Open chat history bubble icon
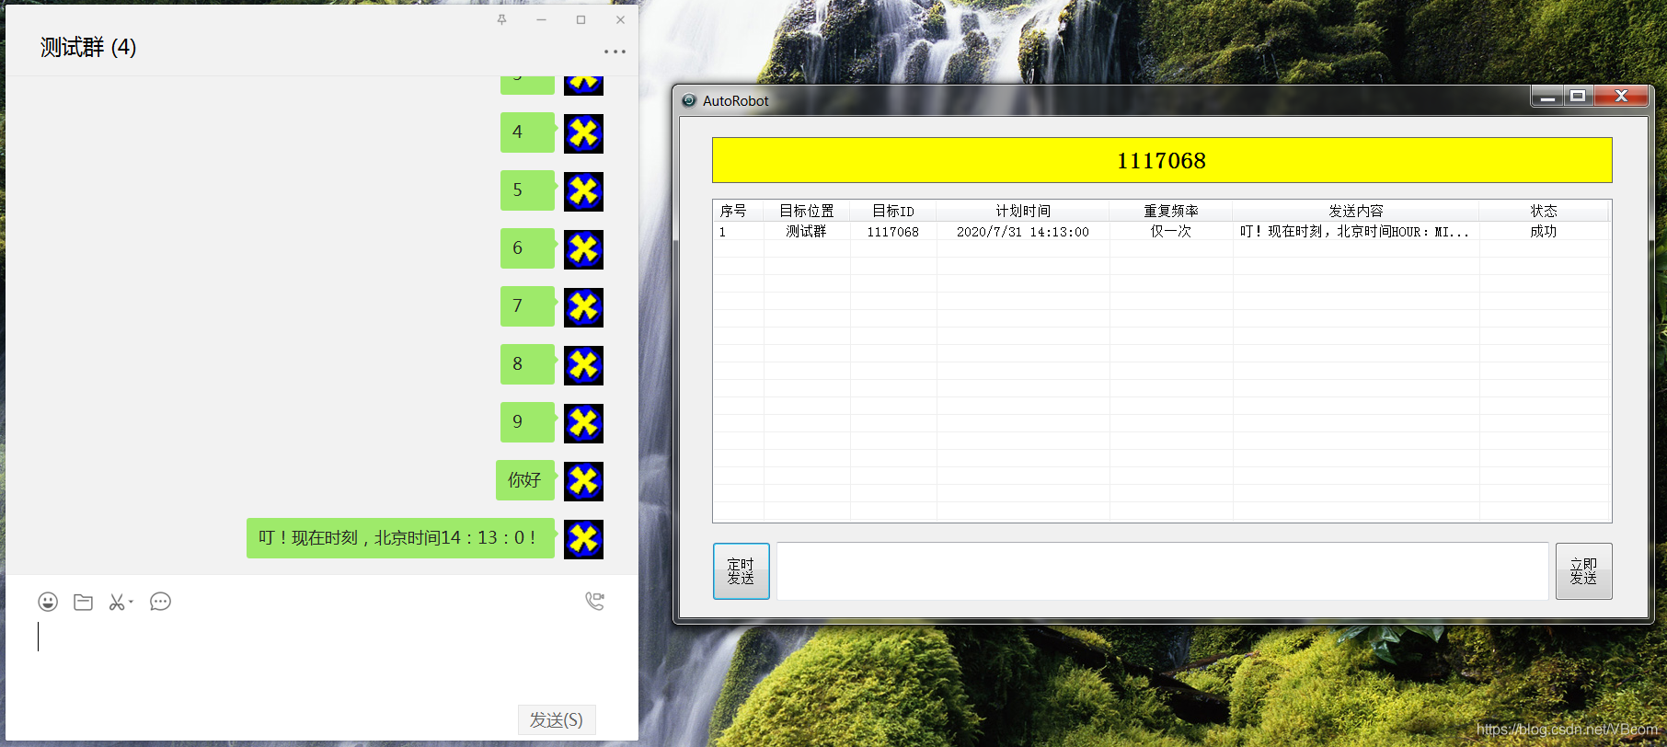Viewport: 1667px width, 747px height. [160, 602]
